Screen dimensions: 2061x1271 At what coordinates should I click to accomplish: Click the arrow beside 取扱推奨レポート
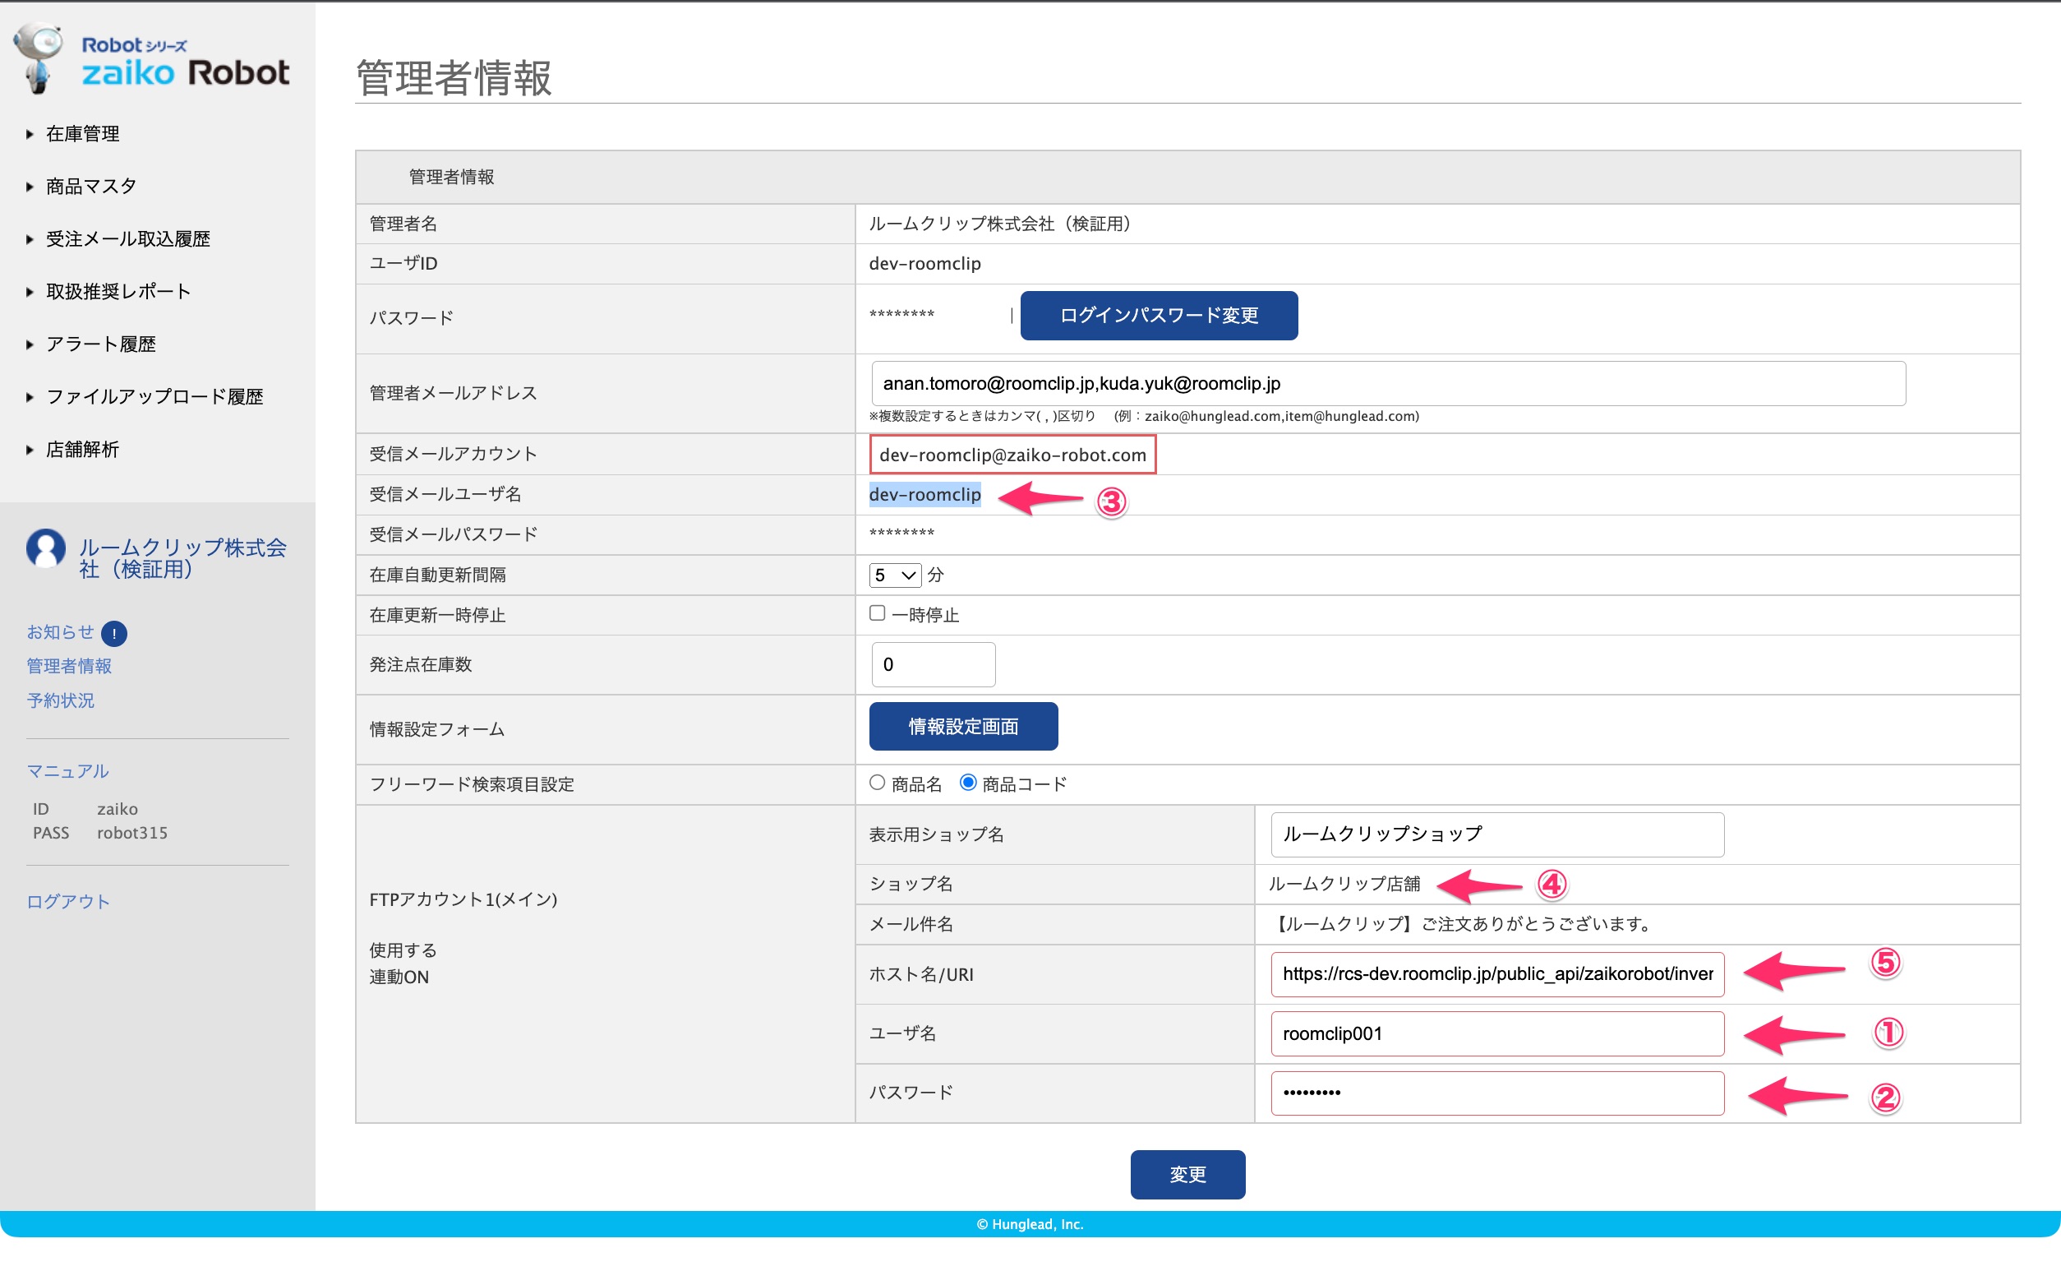[x=30, y=292]
